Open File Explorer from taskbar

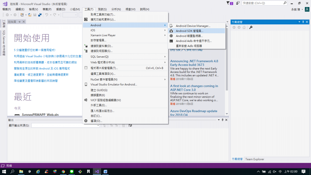point(21,171)
